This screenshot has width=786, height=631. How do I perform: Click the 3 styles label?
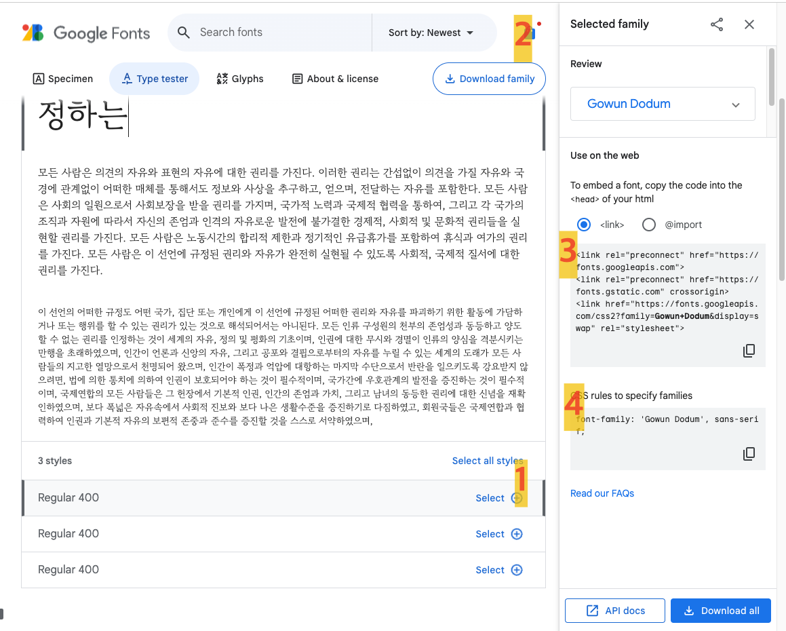(55, 461)
